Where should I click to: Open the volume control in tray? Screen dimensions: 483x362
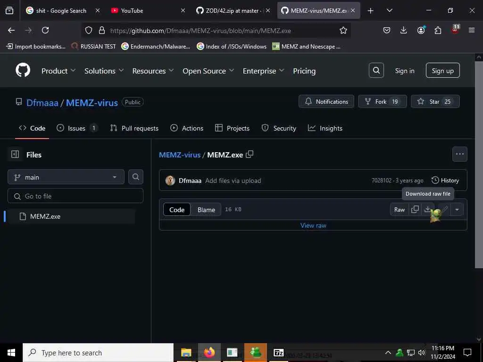tap(422, 353)
